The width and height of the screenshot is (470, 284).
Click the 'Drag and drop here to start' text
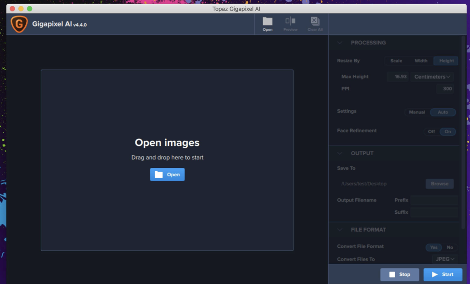[x=167, y=157]
